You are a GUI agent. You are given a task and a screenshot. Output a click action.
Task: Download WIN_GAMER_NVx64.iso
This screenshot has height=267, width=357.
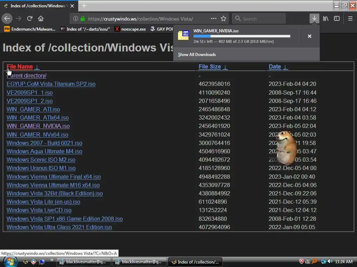[37, 135]
